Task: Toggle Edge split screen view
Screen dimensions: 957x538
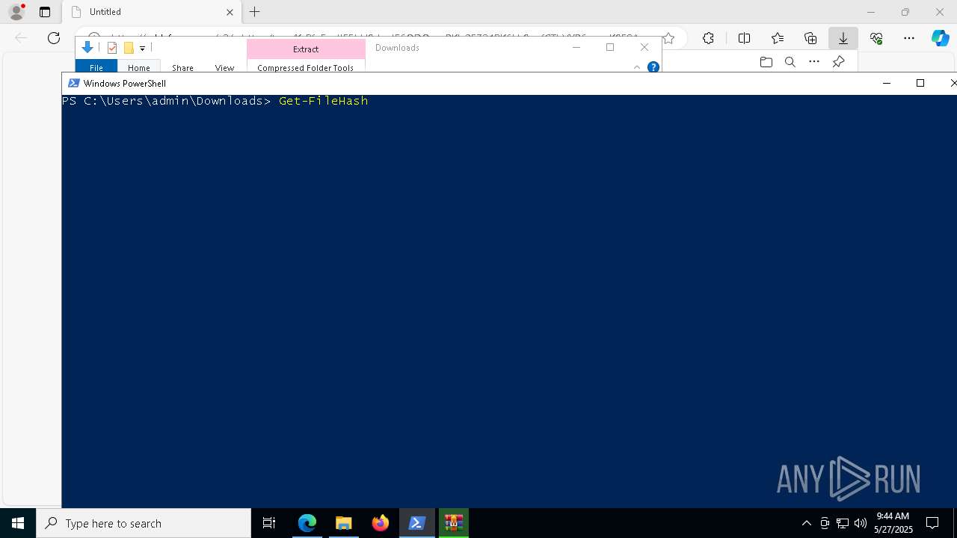Action: (744, 38)
